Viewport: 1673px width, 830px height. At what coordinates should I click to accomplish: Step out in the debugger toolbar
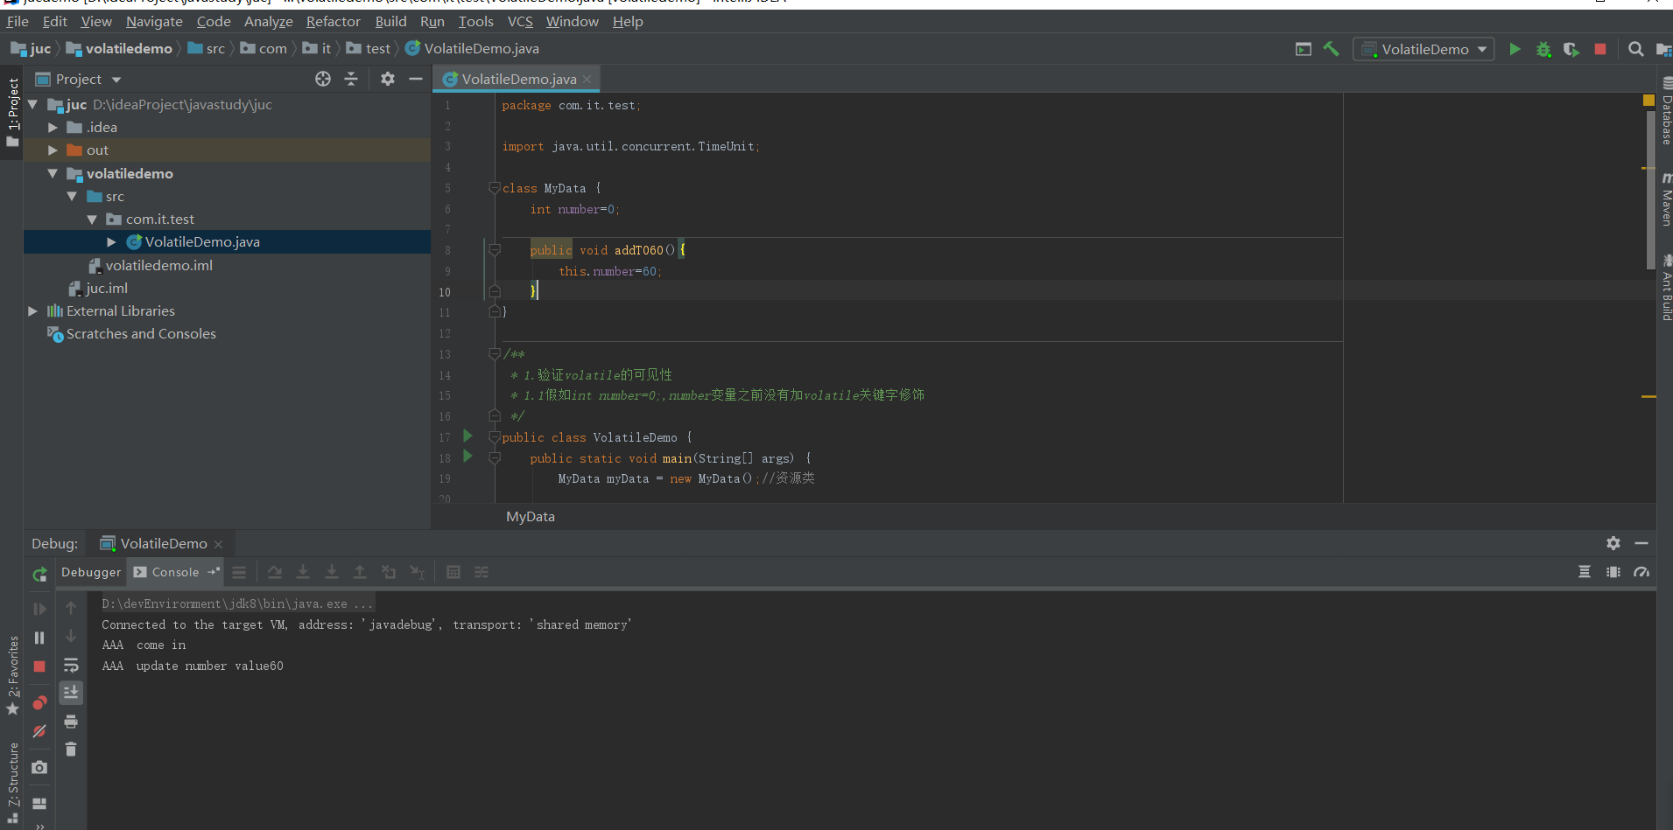359,572
